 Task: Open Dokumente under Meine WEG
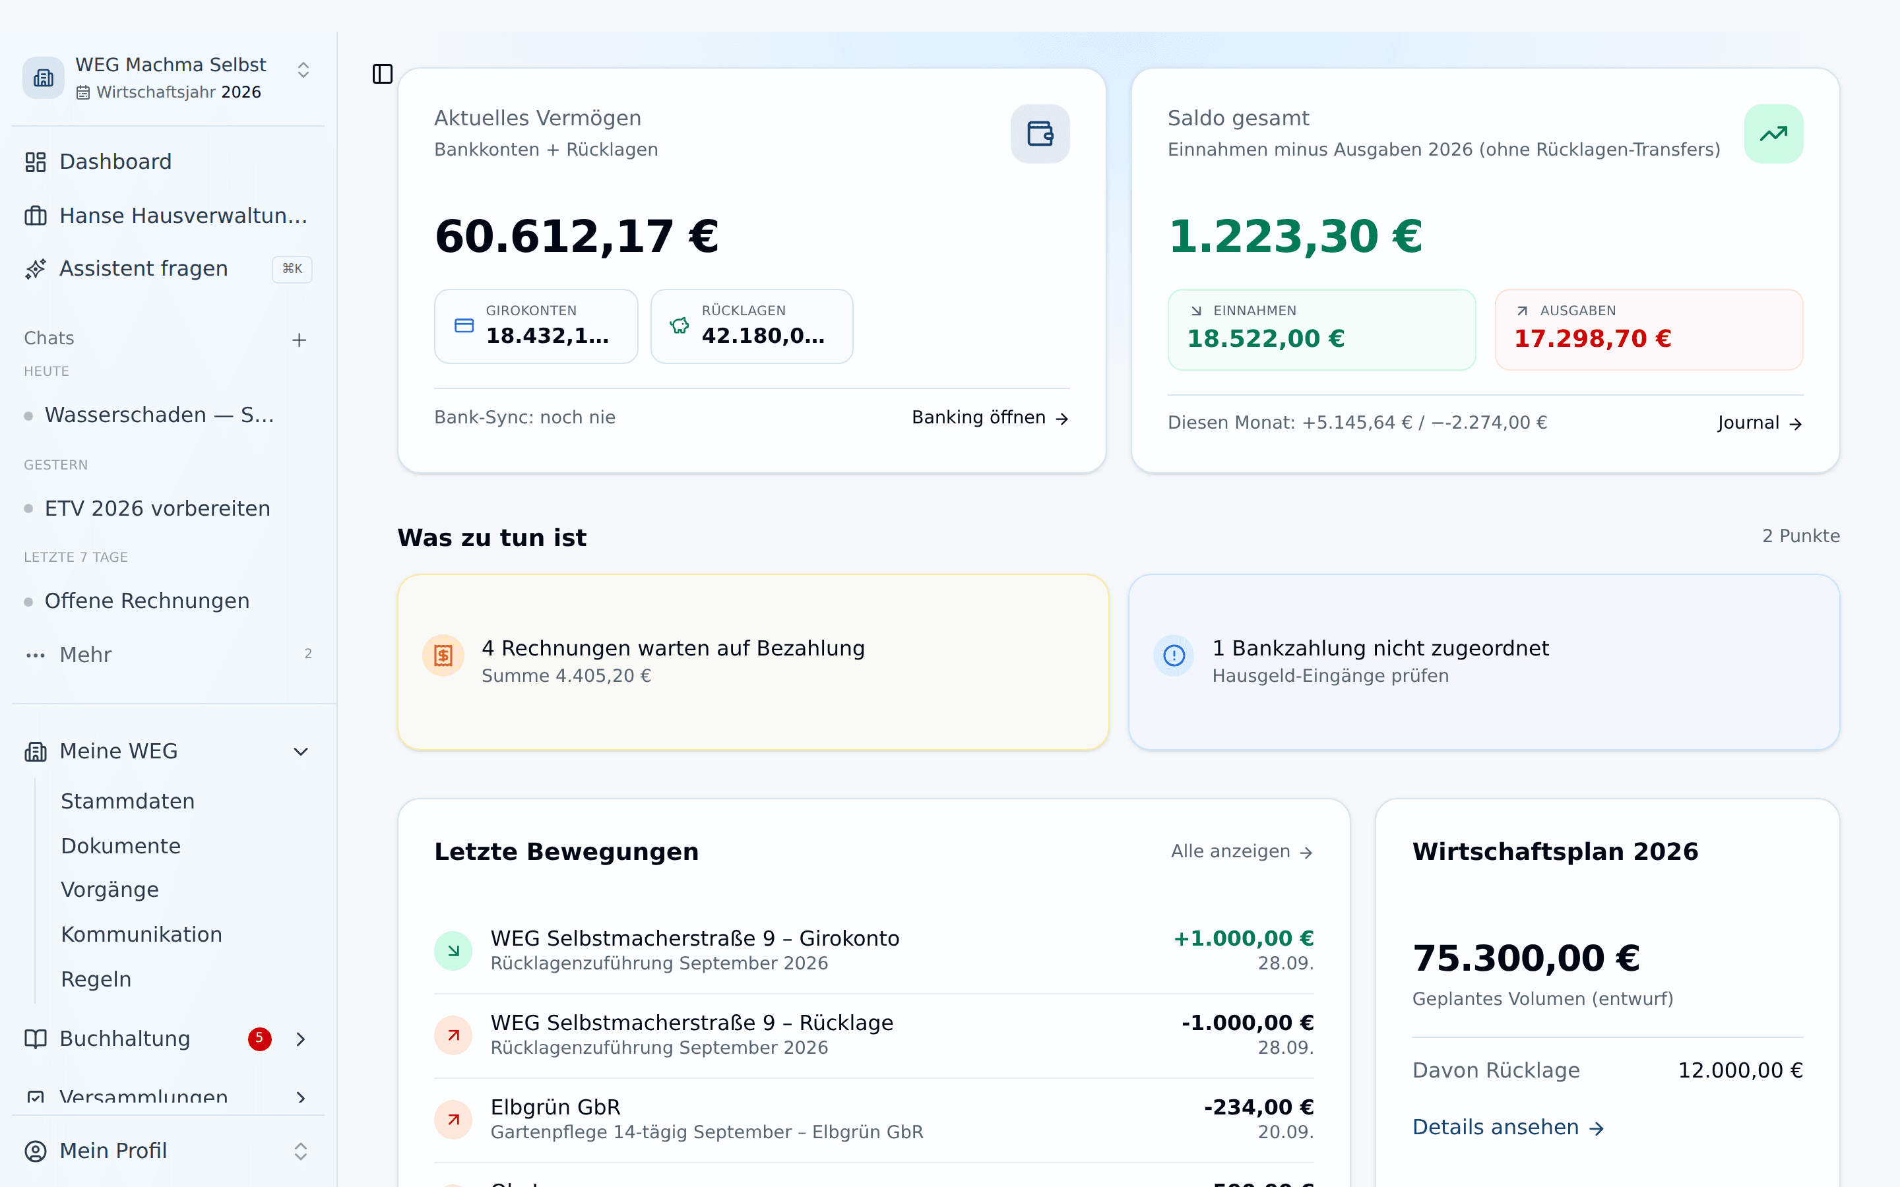pos(120,845)
